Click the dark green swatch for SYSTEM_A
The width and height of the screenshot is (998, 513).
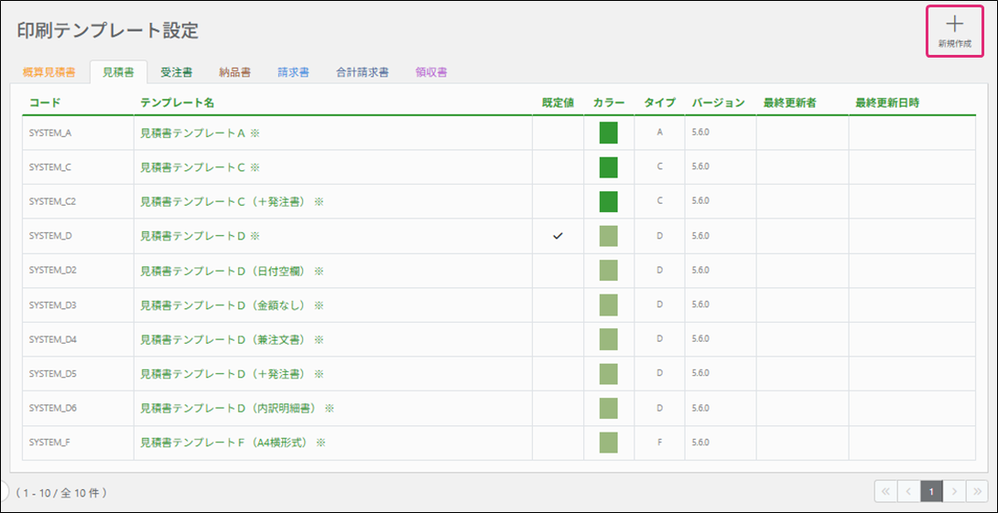pyautogui.click(x=608, y=133)
